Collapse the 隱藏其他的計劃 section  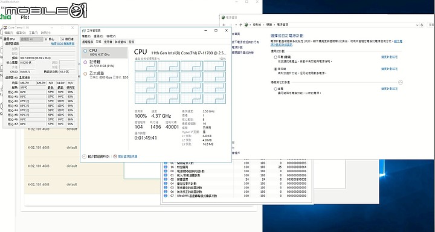[401, 82]
